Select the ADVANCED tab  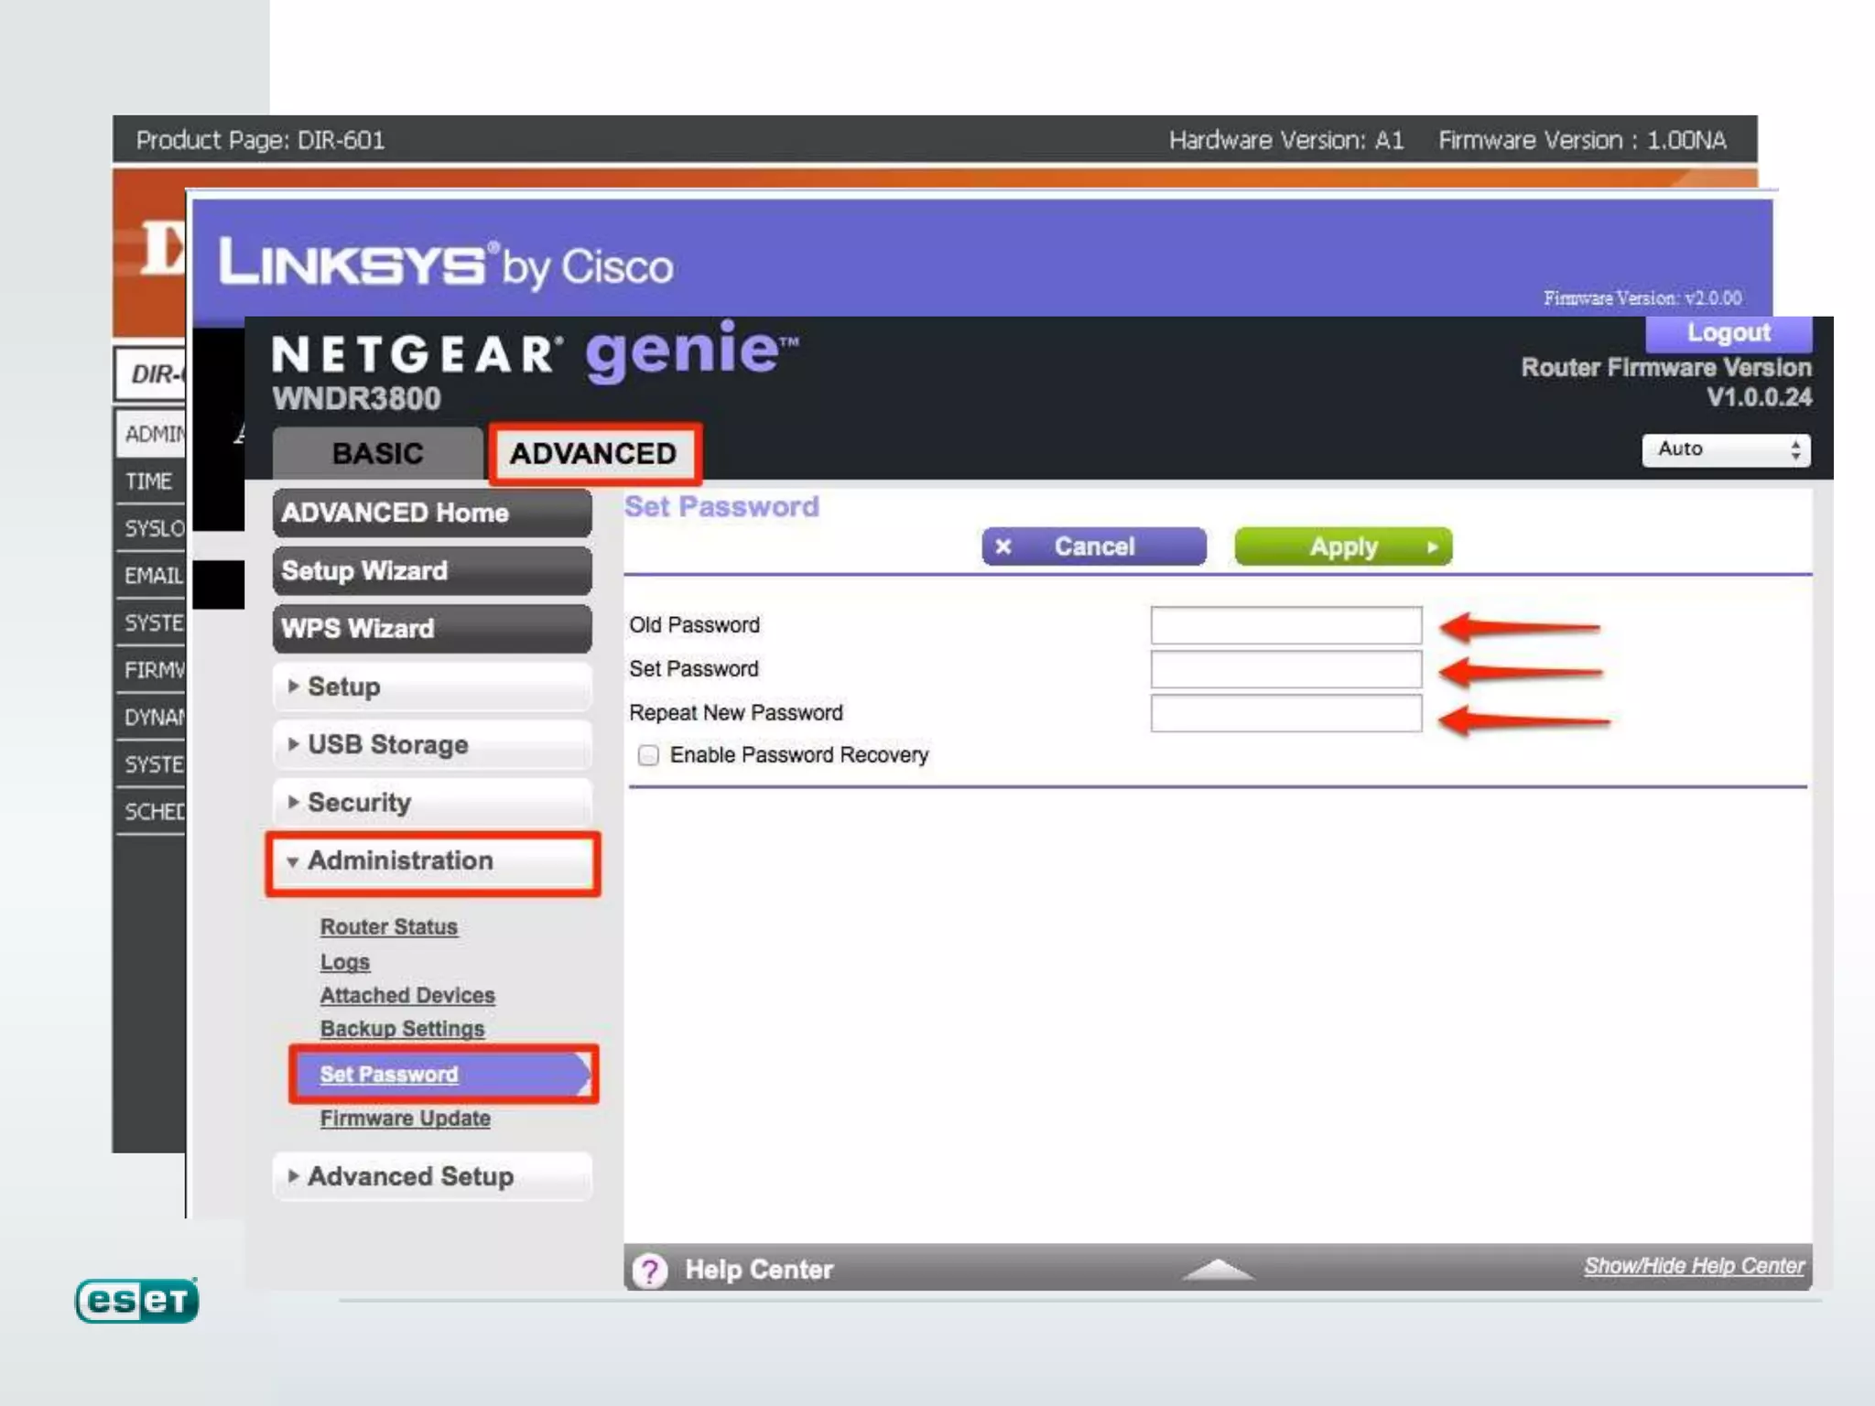point(593,453)
